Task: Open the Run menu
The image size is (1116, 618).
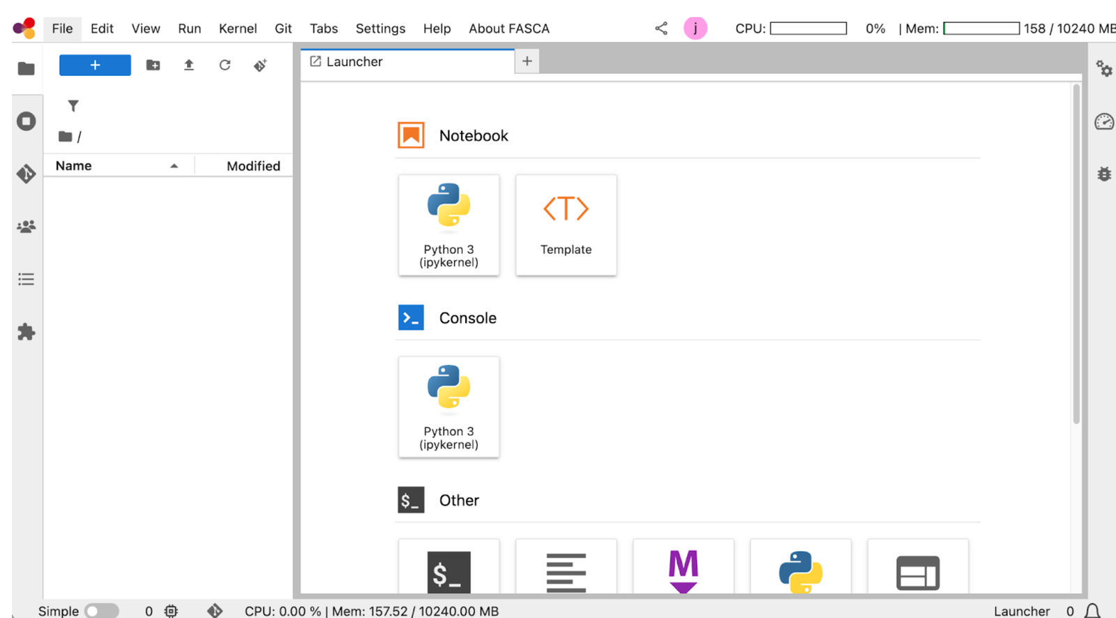Action: 190,29
